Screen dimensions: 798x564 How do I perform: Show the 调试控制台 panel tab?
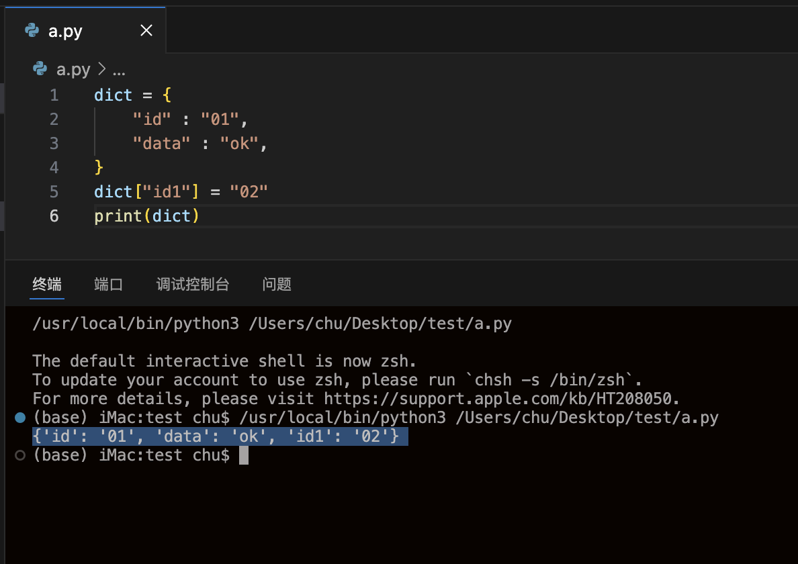point(193,284)
